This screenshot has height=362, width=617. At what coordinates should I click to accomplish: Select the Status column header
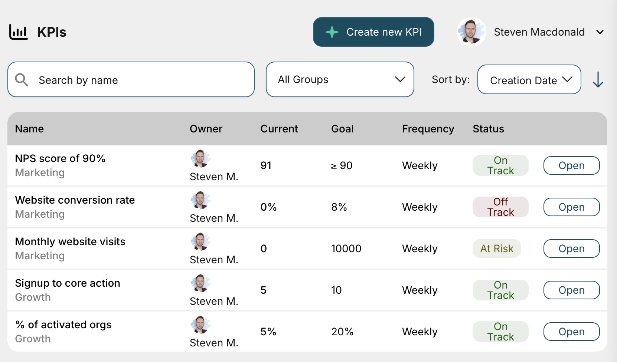pos(488,129)
